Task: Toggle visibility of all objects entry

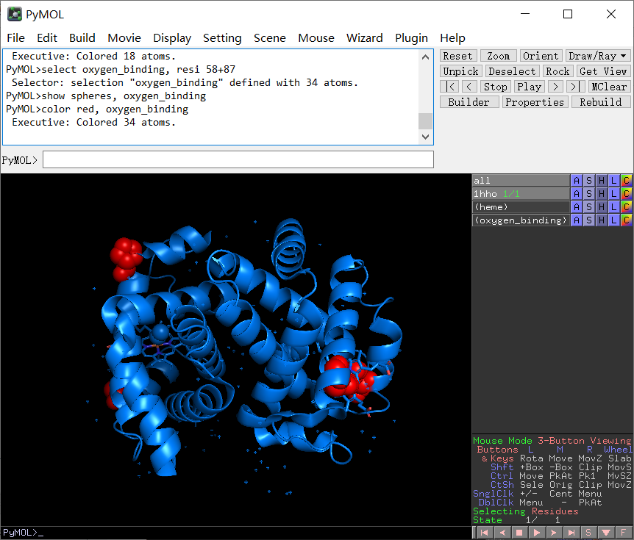Action: coord(521,181)
